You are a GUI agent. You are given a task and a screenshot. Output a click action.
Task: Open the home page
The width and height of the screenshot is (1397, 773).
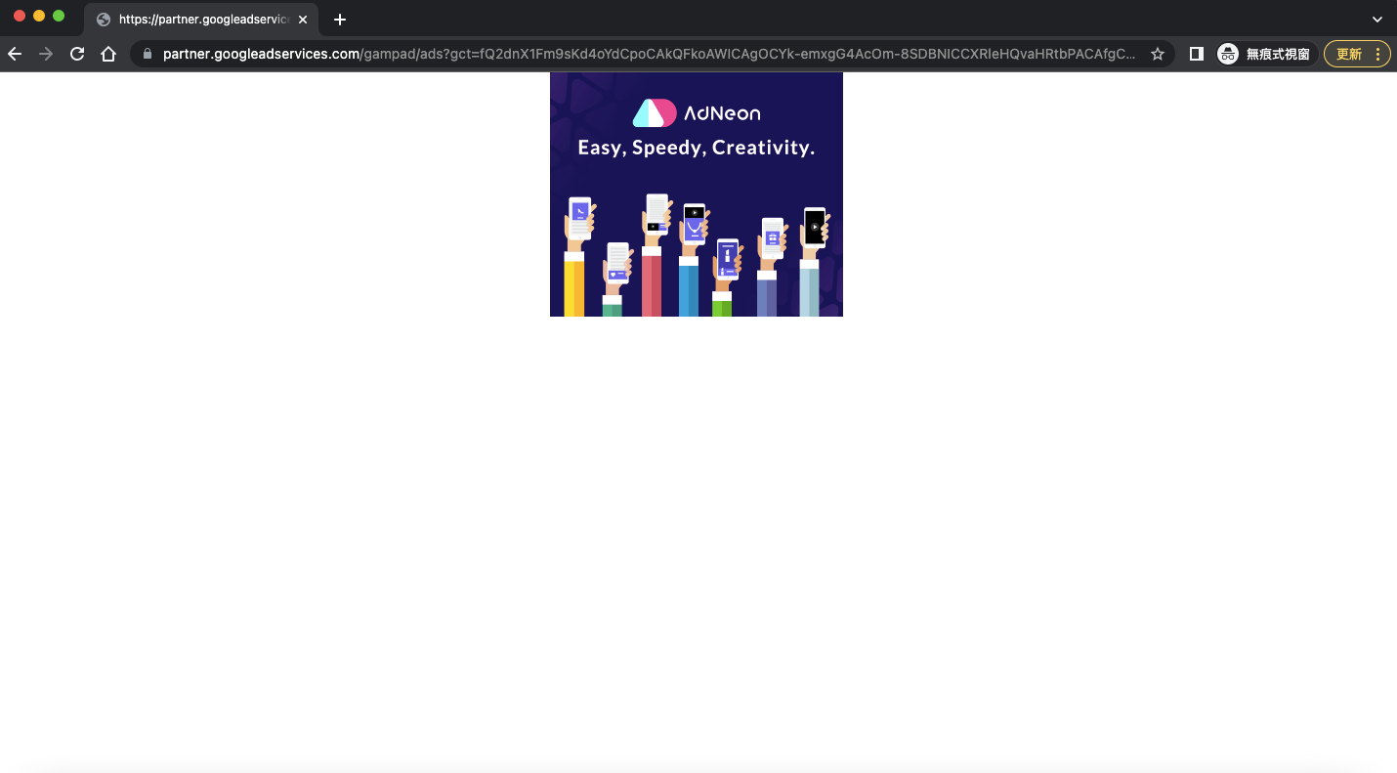108,54
